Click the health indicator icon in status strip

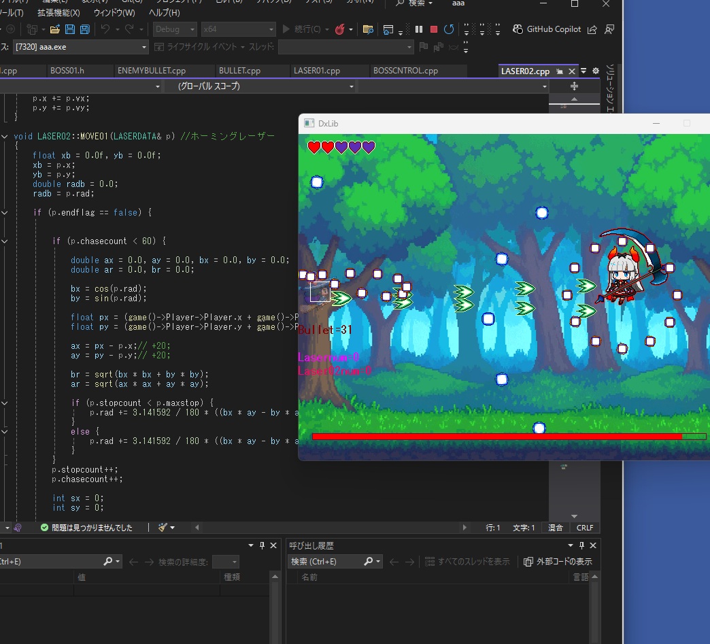pyautogui.click(x=17, y=528)
